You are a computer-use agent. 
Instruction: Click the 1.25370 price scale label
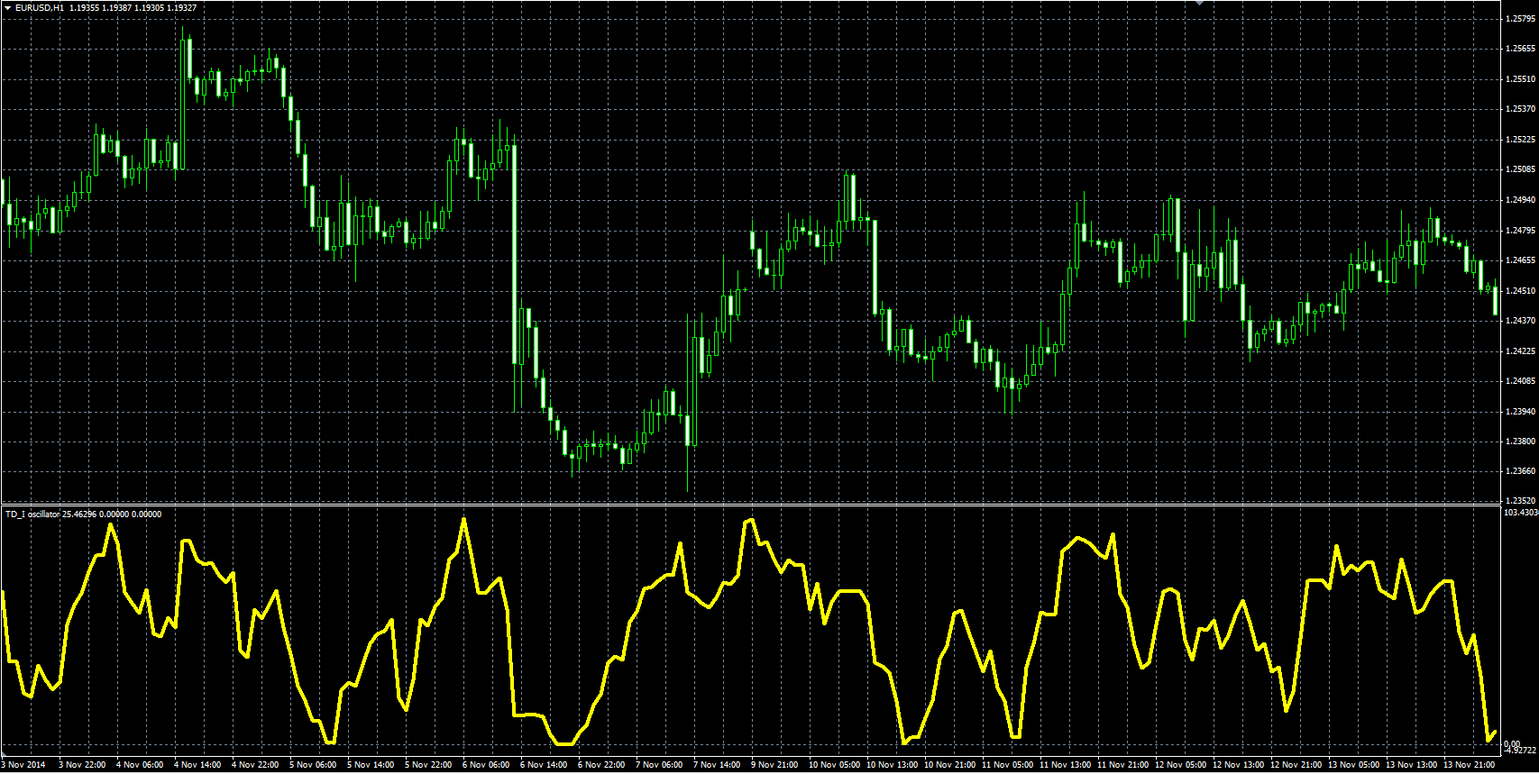1520,109
